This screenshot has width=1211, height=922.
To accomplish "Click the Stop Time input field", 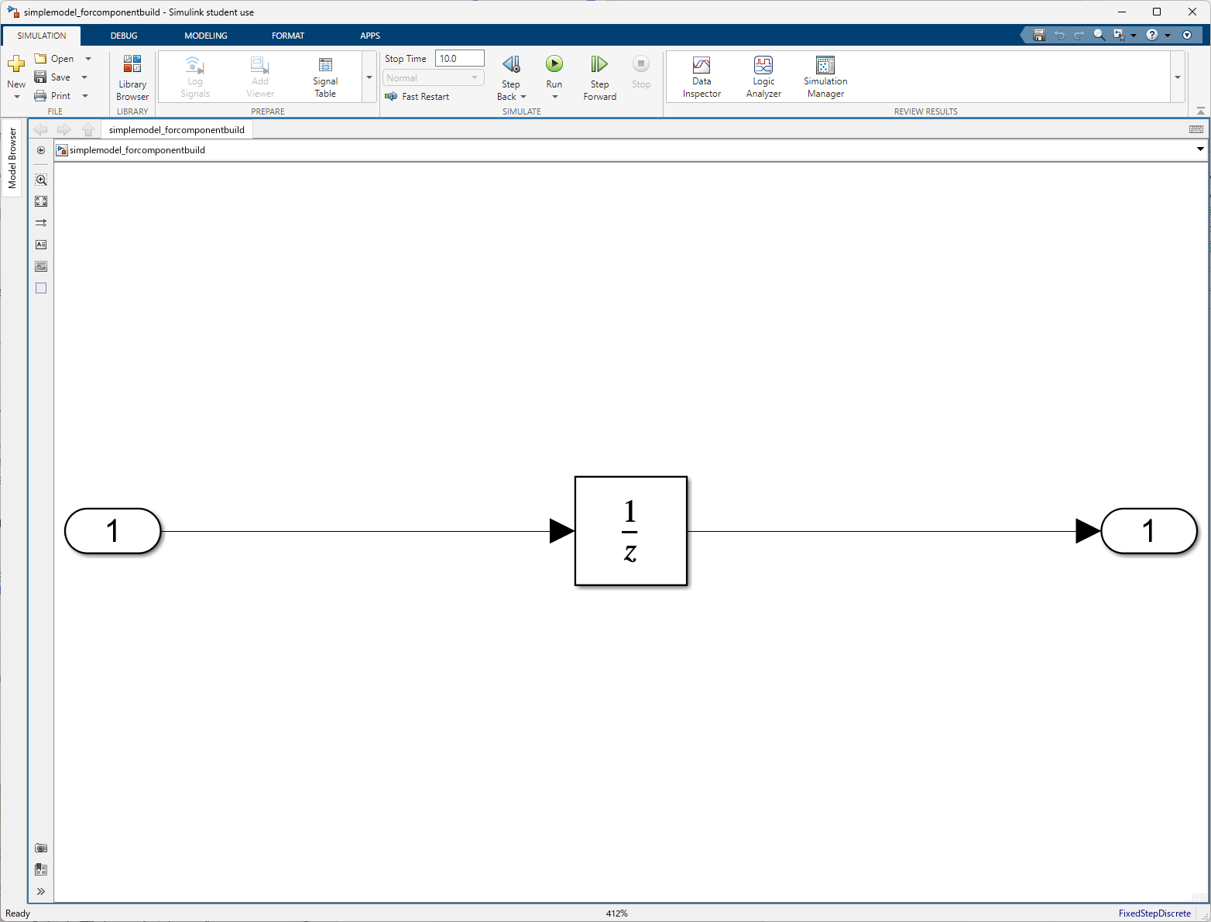I will click(460, 59).
